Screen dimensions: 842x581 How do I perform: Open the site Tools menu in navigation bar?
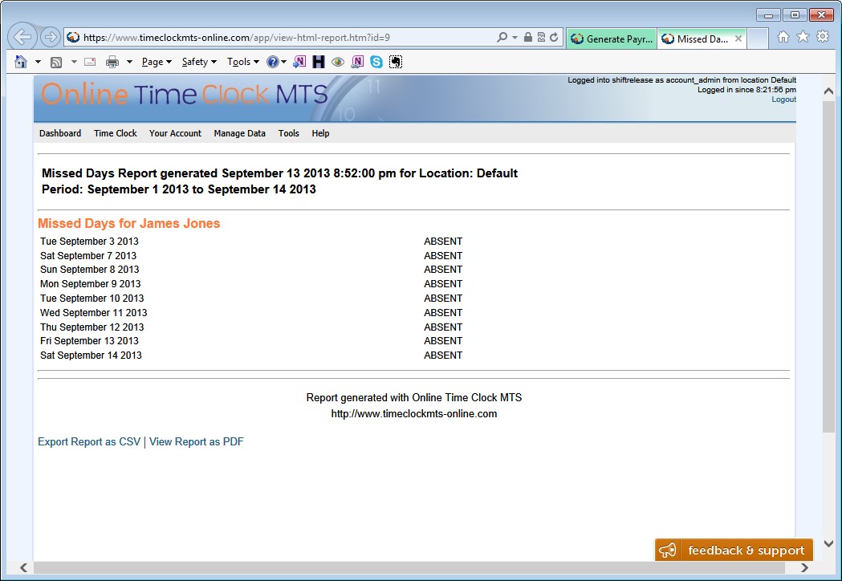pos(288,133)
